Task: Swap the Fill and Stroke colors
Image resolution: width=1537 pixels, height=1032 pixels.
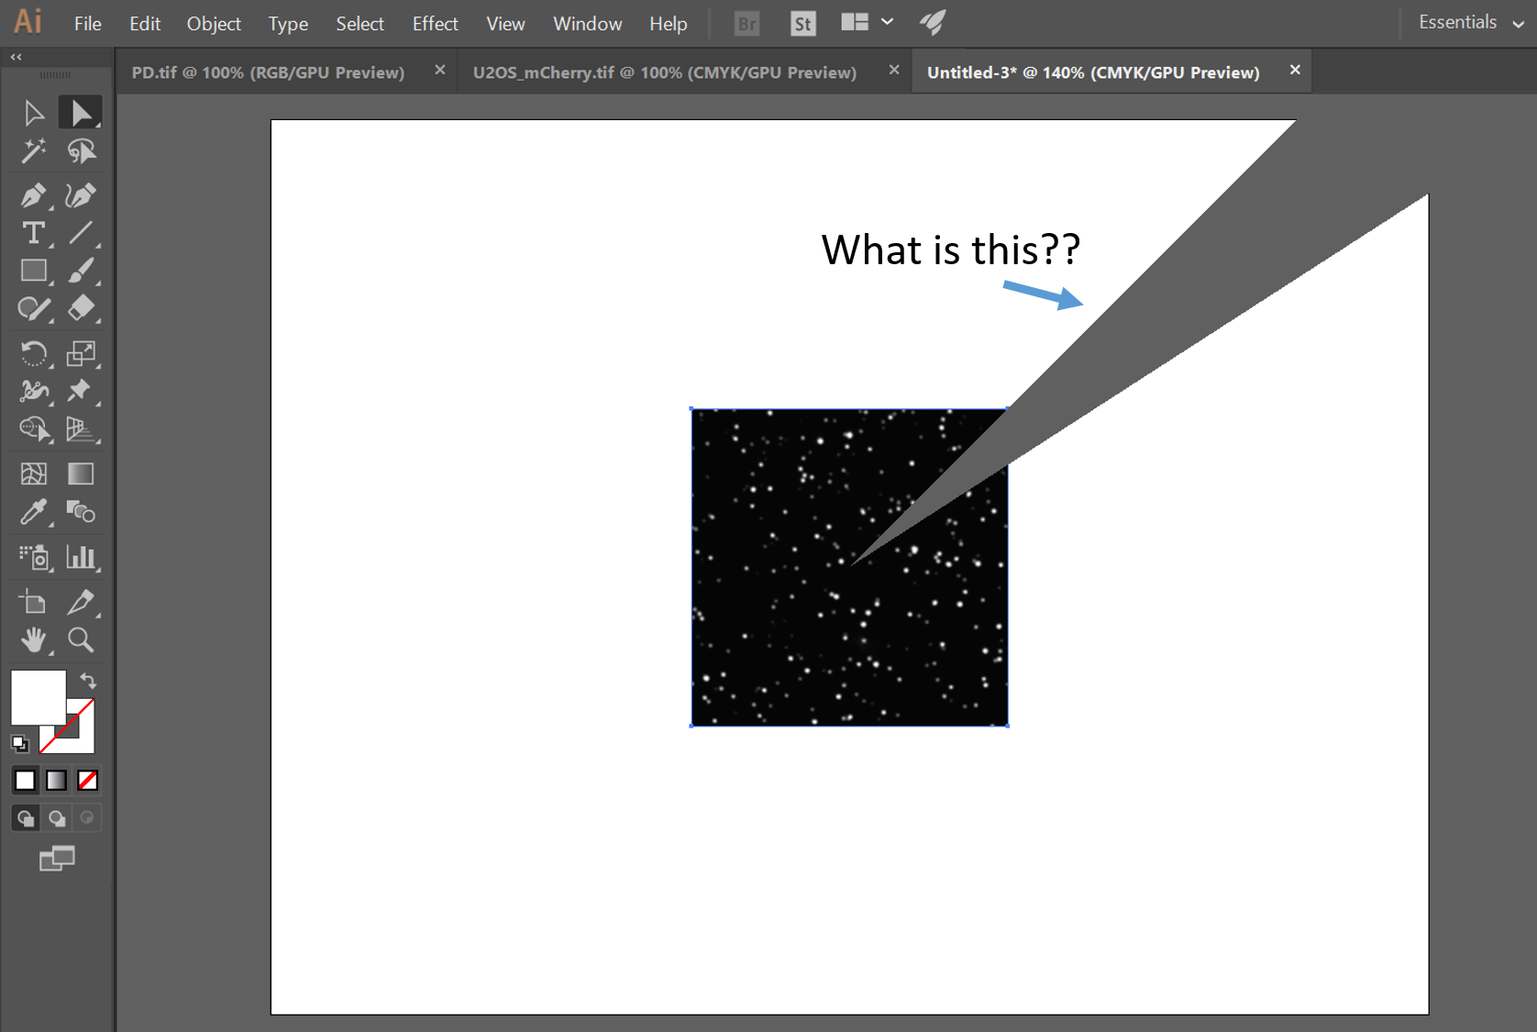Action: (x=87, y=681)
